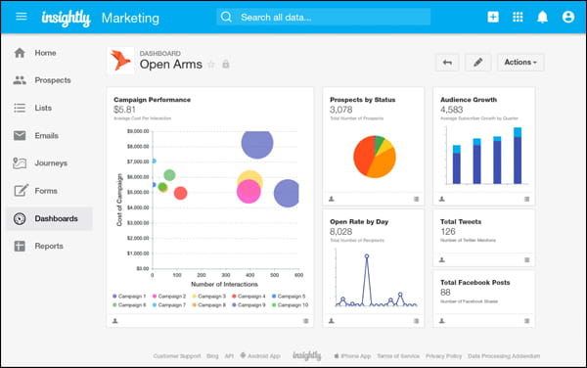This screenshot has width=587, height=368.
Task: Toggle Campaign 3 in chart legend
Action: click(x=209, y=297)
